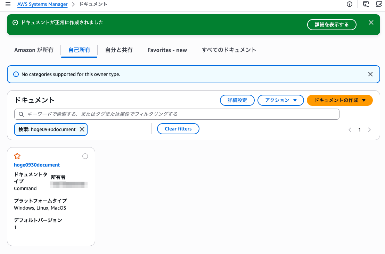Switch to Favorites - new tab
Image resolution: width=385 pixels, height=254 pixels.
pos(167,50)
